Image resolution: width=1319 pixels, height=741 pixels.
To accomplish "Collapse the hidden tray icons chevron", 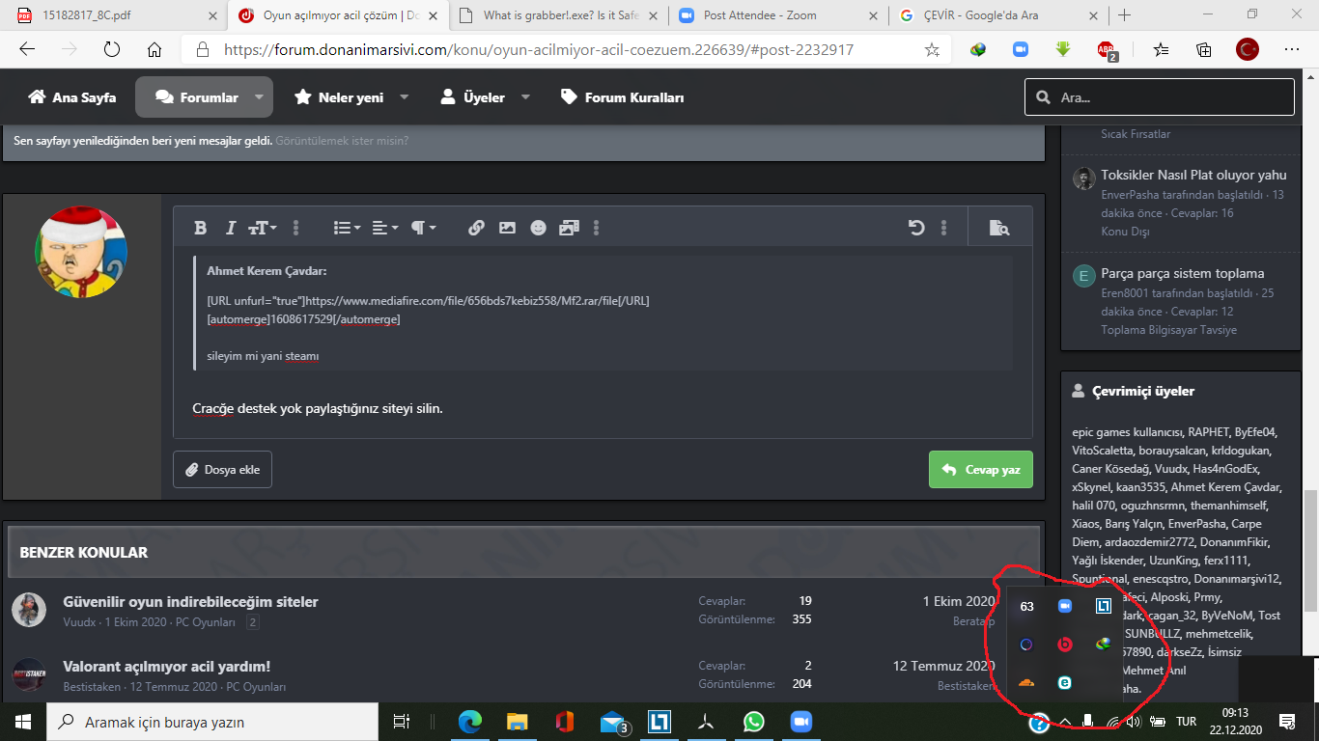I will pos(1064,722).
